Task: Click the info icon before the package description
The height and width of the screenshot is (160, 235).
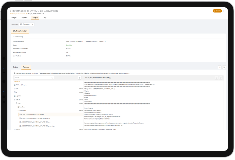Action: 15,73
